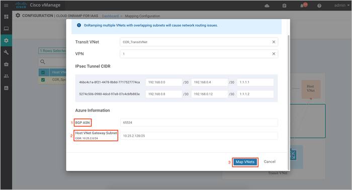Clear the VPN selection
This screenshot has width=352, height=190.
274,54
